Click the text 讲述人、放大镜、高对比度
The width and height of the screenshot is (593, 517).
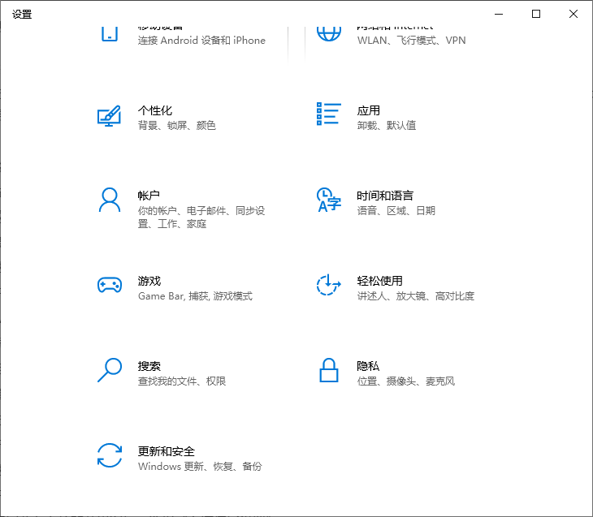(x=416, y=296)
